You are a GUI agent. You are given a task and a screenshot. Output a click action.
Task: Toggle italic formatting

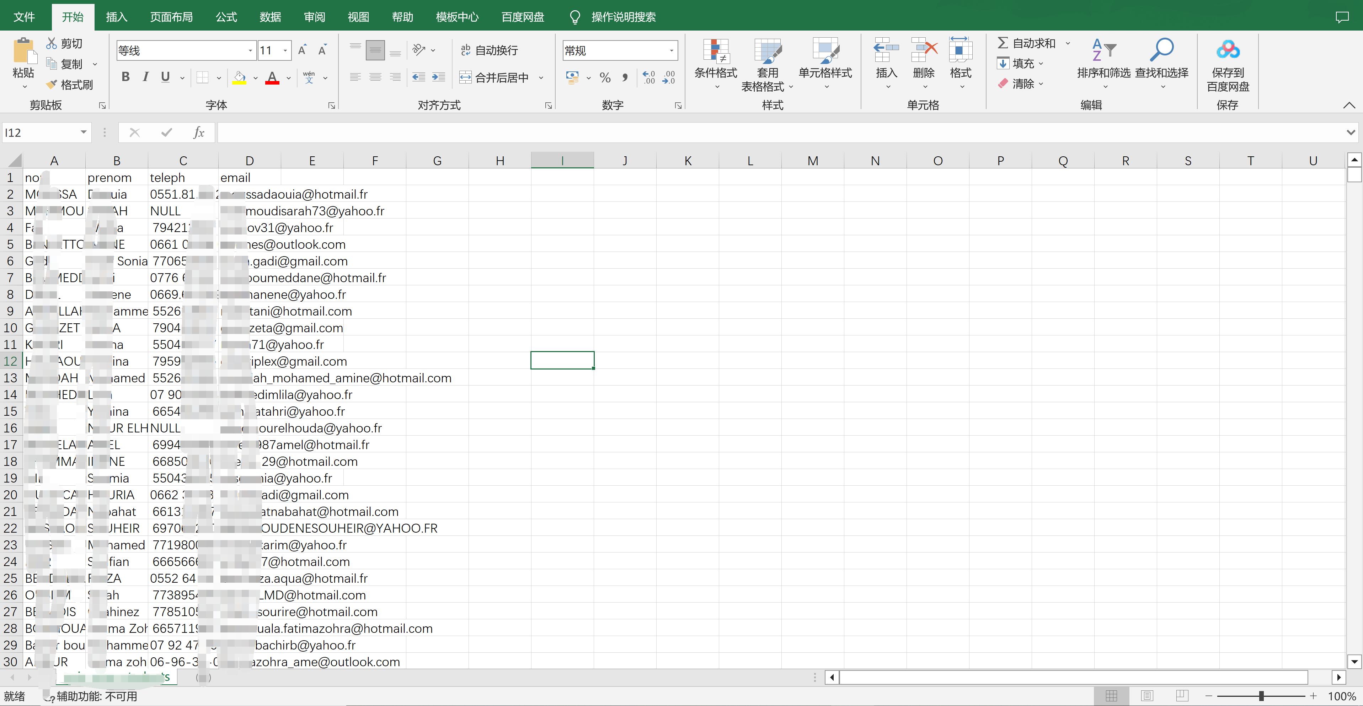tap(145, 77)
